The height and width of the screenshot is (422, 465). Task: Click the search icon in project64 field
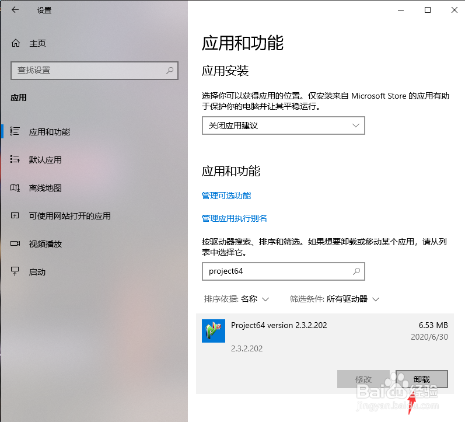tap(356, 271)
